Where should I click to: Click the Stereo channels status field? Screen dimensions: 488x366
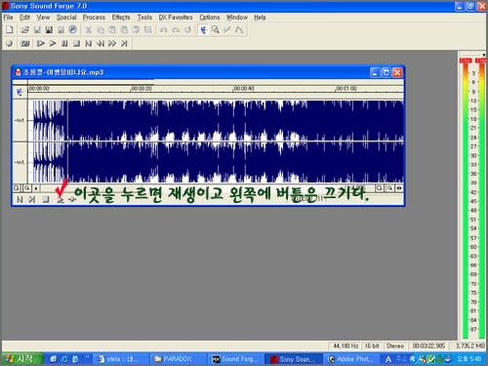(x=395, y=346)
